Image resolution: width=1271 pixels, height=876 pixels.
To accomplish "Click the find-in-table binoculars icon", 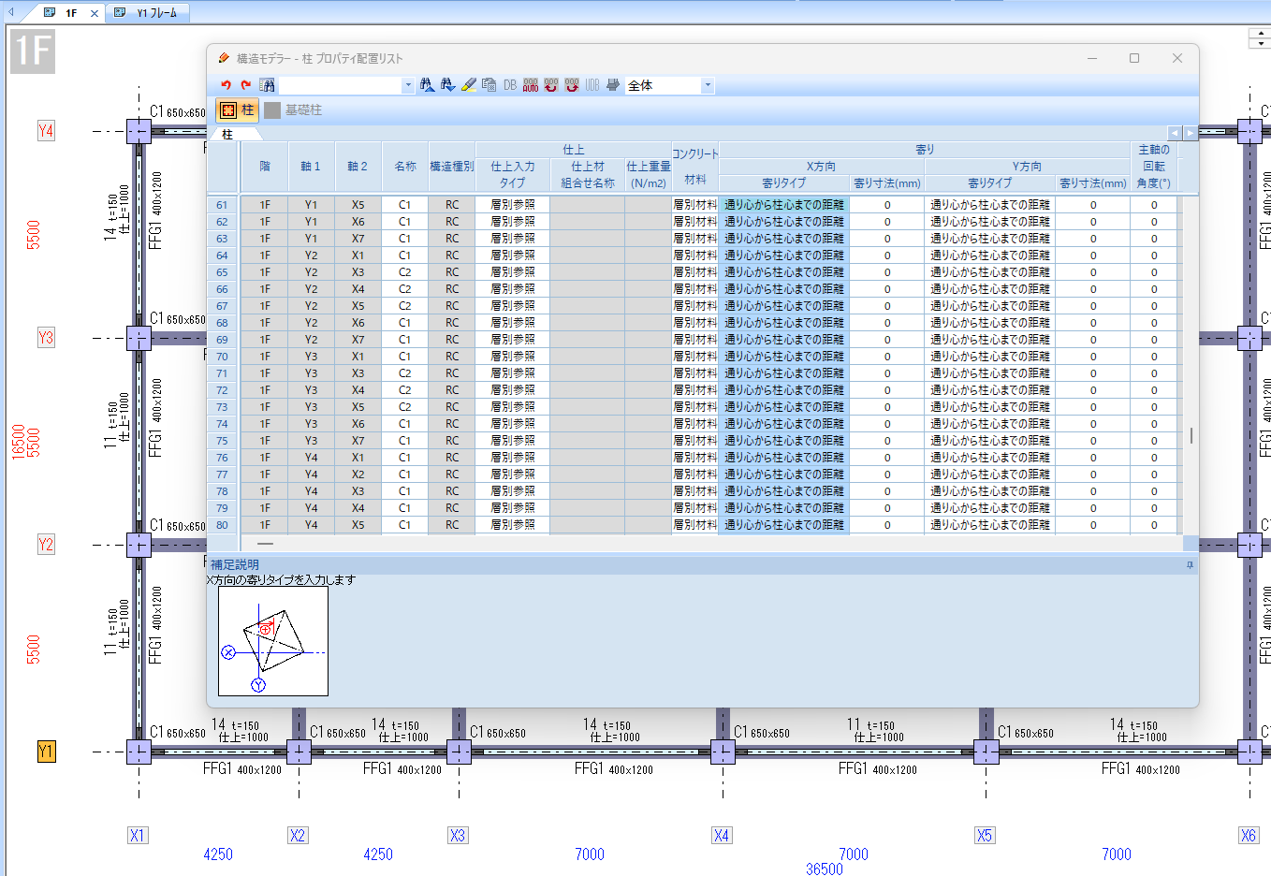I will click(267, 85).
